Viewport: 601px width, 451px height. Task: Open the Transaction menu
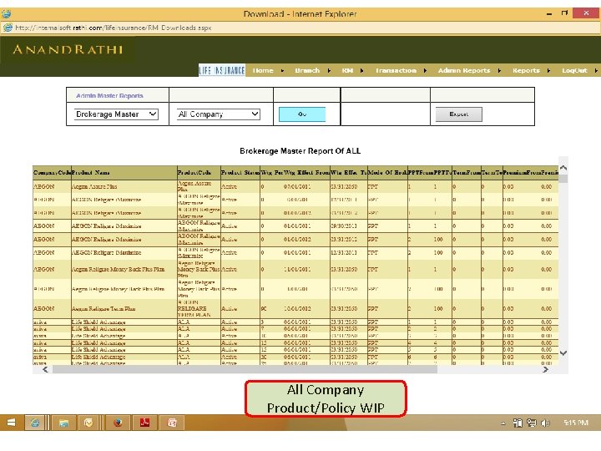tap(396, 70)
